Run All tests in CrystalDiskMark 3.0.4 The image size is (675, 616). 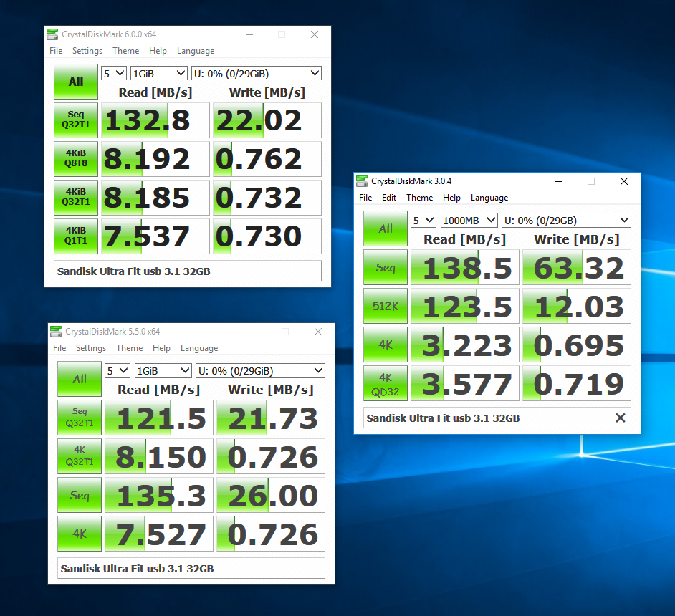tap(386, 228)
